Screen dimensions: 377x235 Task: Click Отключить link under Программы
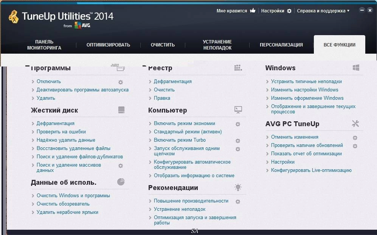(x=49, y=82)
